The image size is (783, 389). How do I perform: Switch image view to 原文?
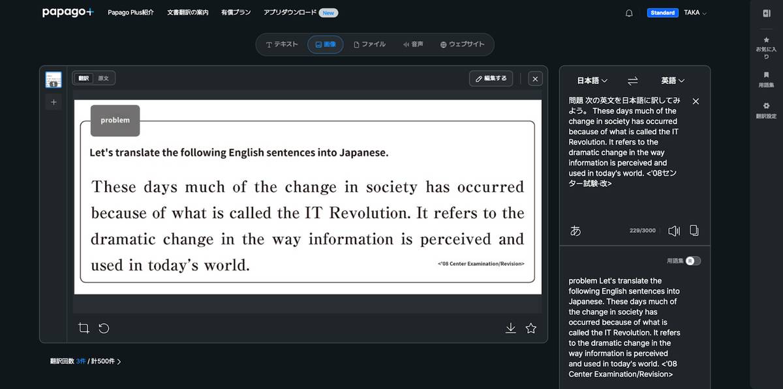point(104,78)
